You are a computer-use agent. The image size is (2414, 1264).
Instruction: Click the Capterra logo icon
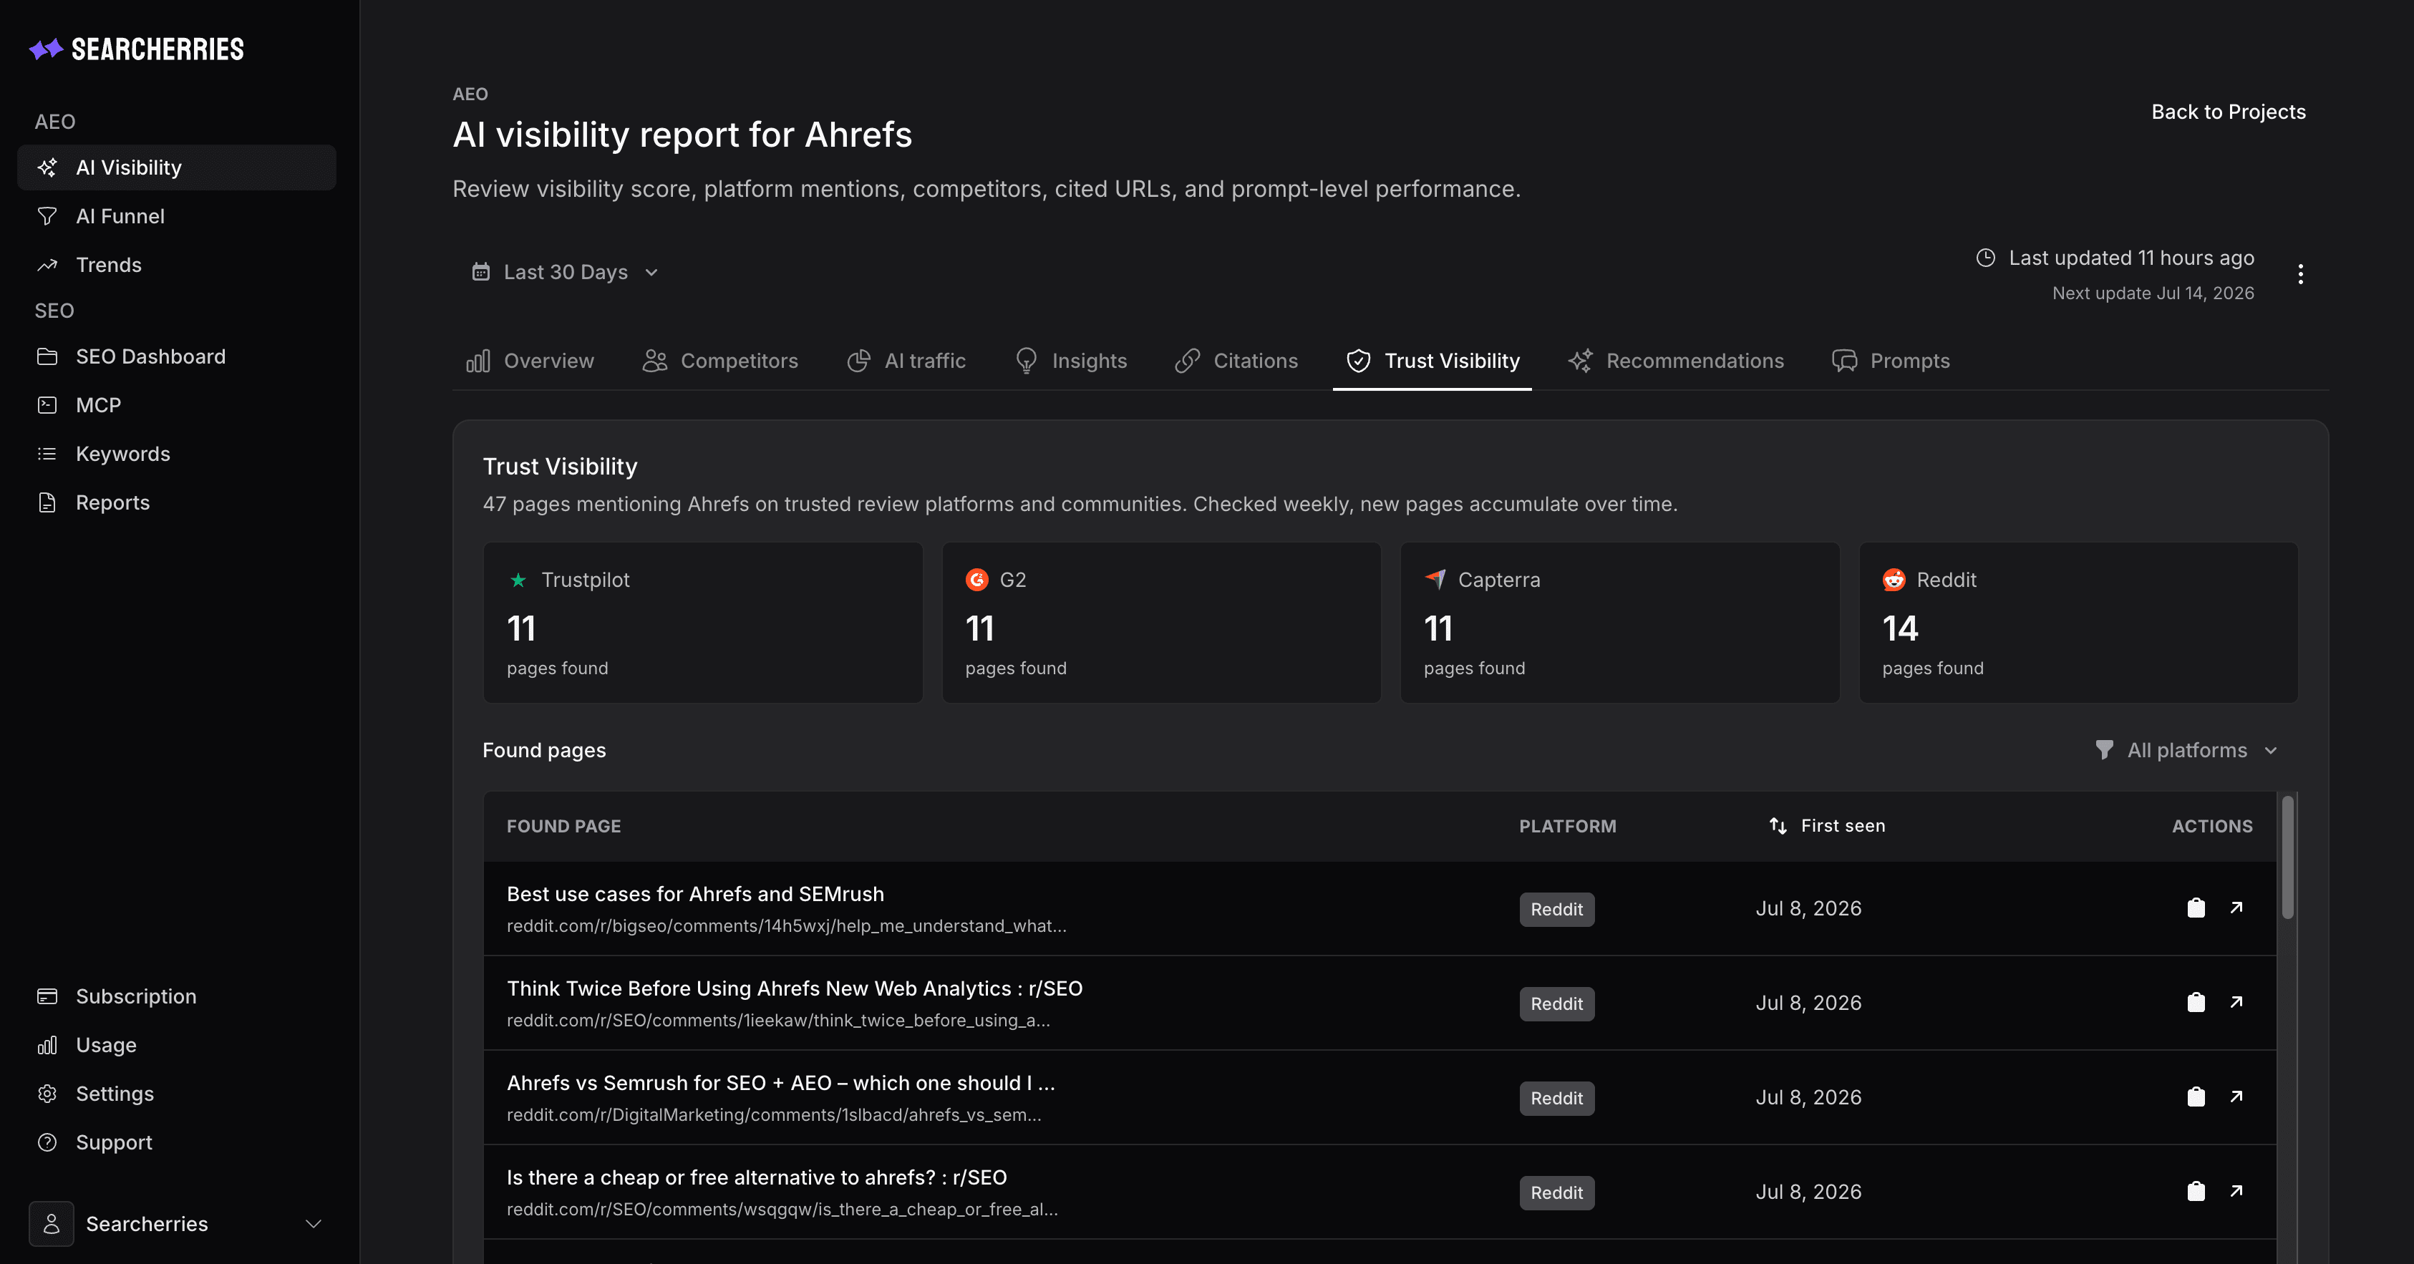coord(1435,580)
